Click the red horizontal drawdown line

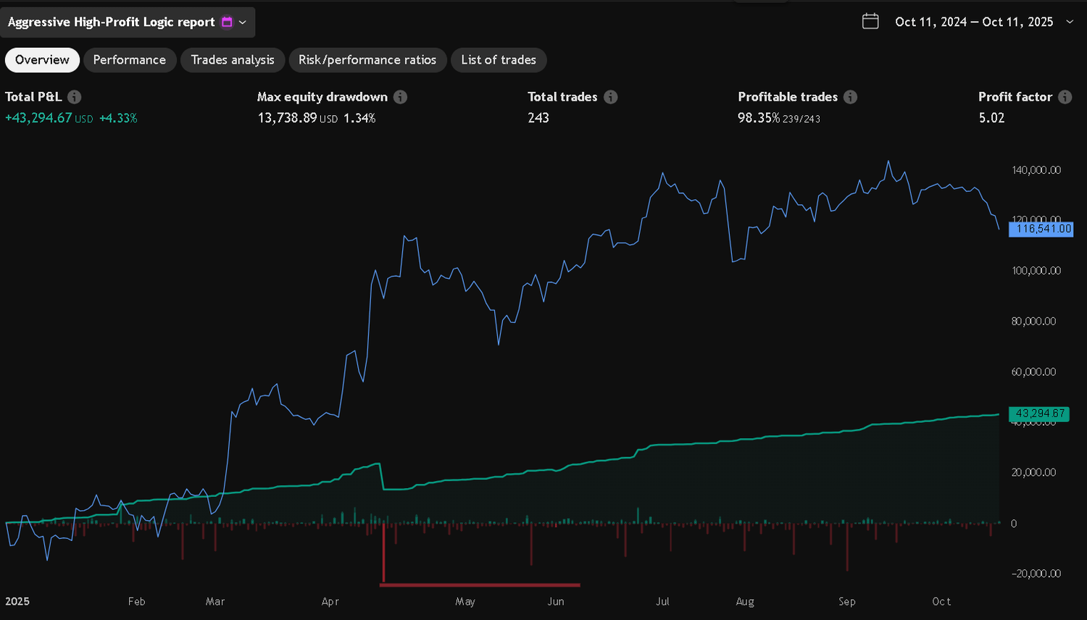(480, 585)
